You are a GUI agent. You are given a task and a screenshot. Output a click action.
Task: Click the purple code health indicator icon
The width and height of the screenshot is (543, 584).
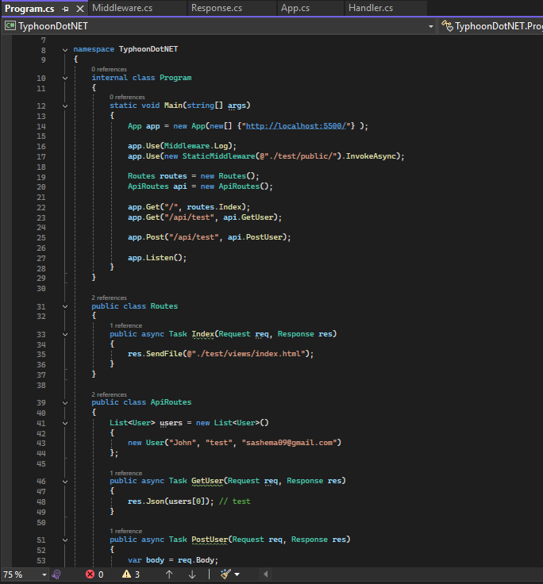pos(56,574)
